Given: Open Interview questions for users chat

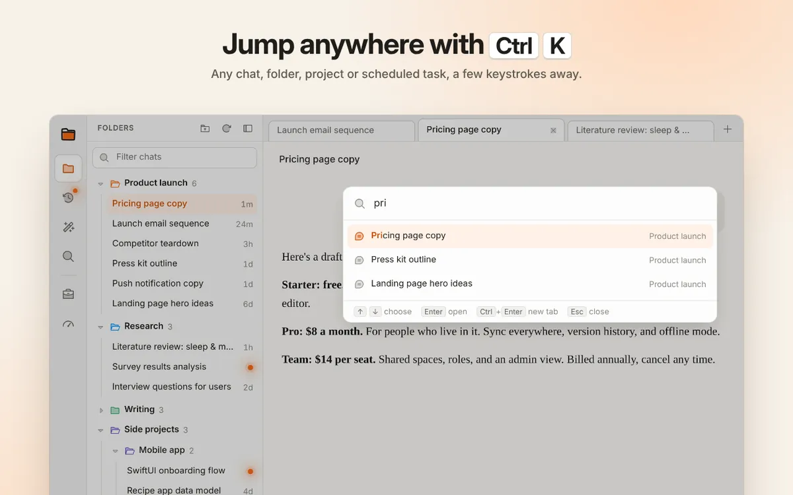Looking at the screenshot, I should 182,387.
